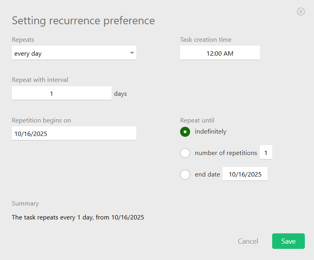Viewport: 314px width, 260px height.
Task: Focus the Repeat with interval number field
Action: (61, 94)
